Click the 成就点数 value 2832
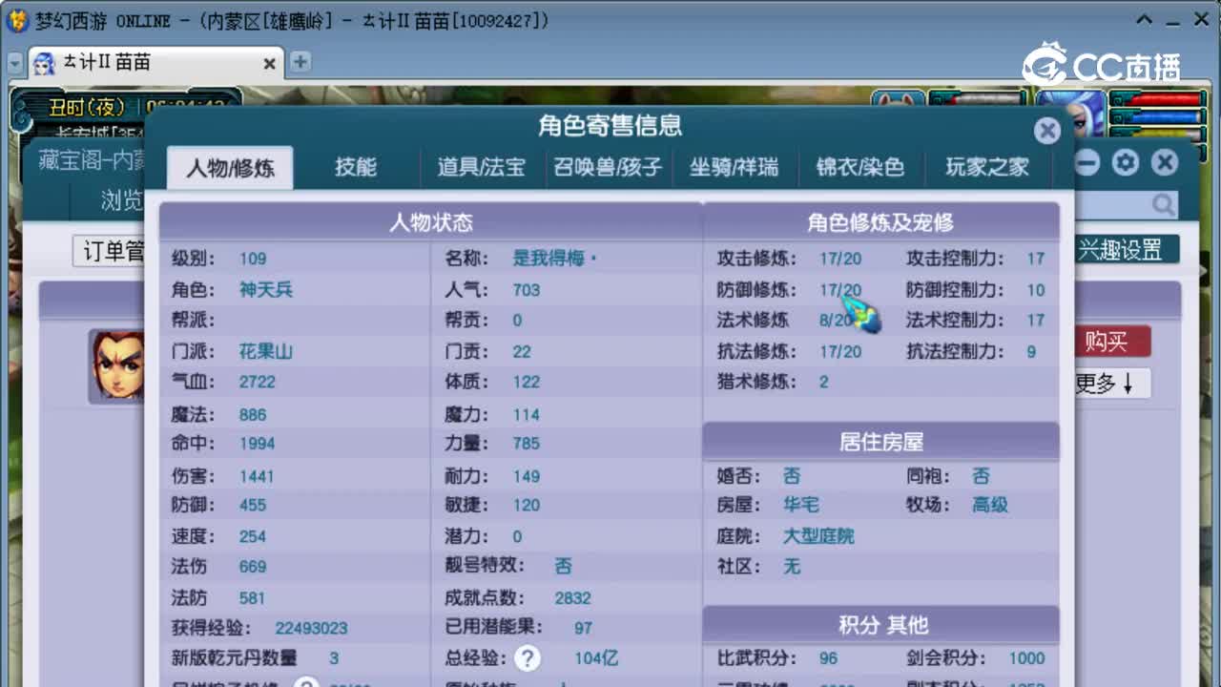 click(572, 598)
